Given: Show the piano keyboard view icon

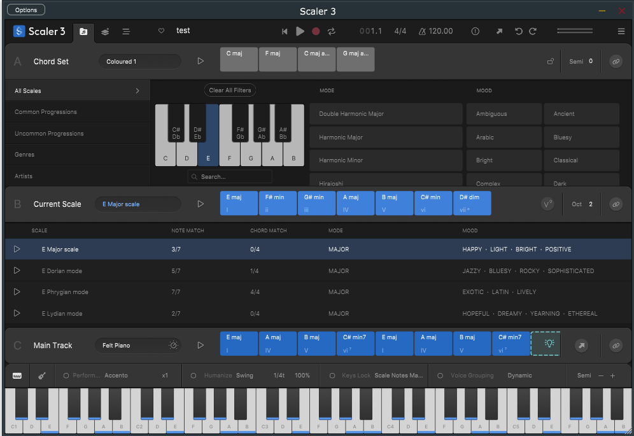Looking at the screenshot, I should pos(17,376).
